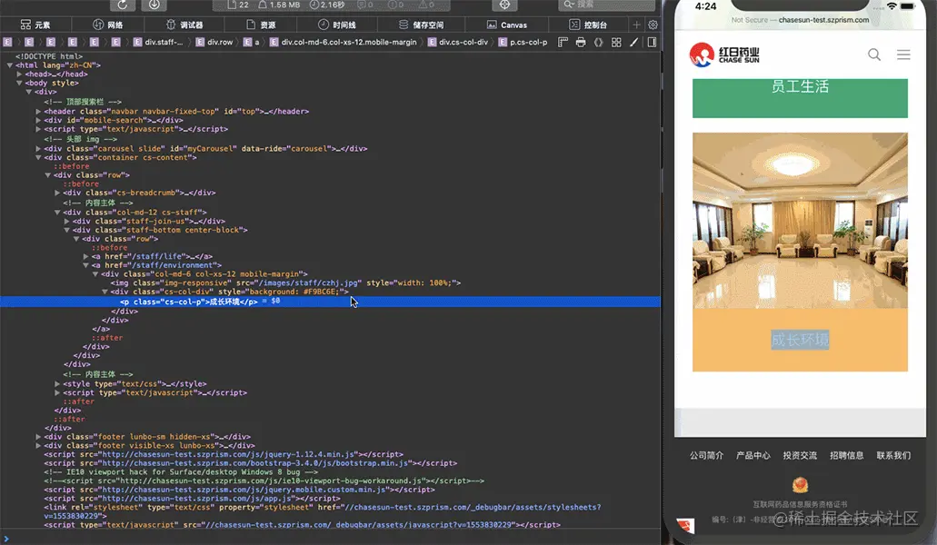The image size is (937, 545).
Task: Switch to the 储存空间 tab
Action: click(x=422, y=25)
